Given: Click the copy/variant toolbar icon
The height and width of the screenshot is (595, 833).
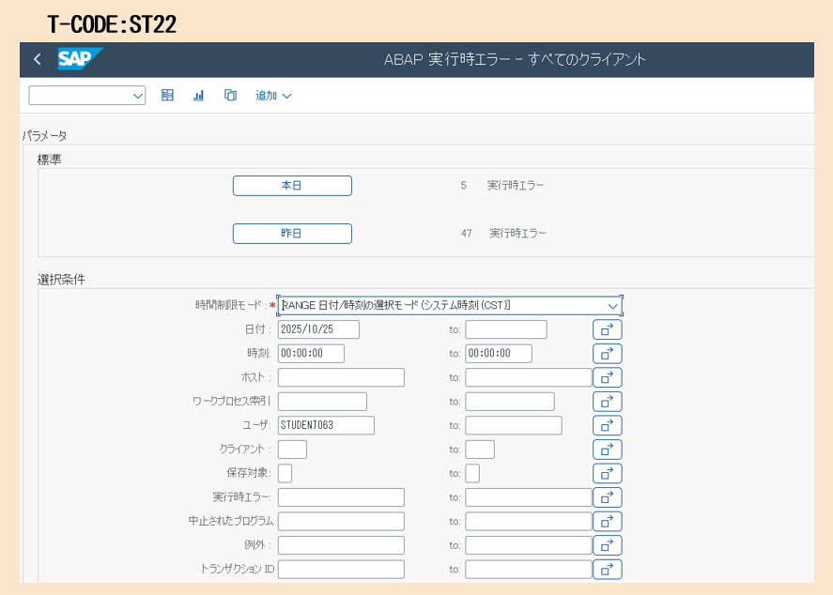Looking at the screenshot, I should pyautogui.click(x=230, y=95).
